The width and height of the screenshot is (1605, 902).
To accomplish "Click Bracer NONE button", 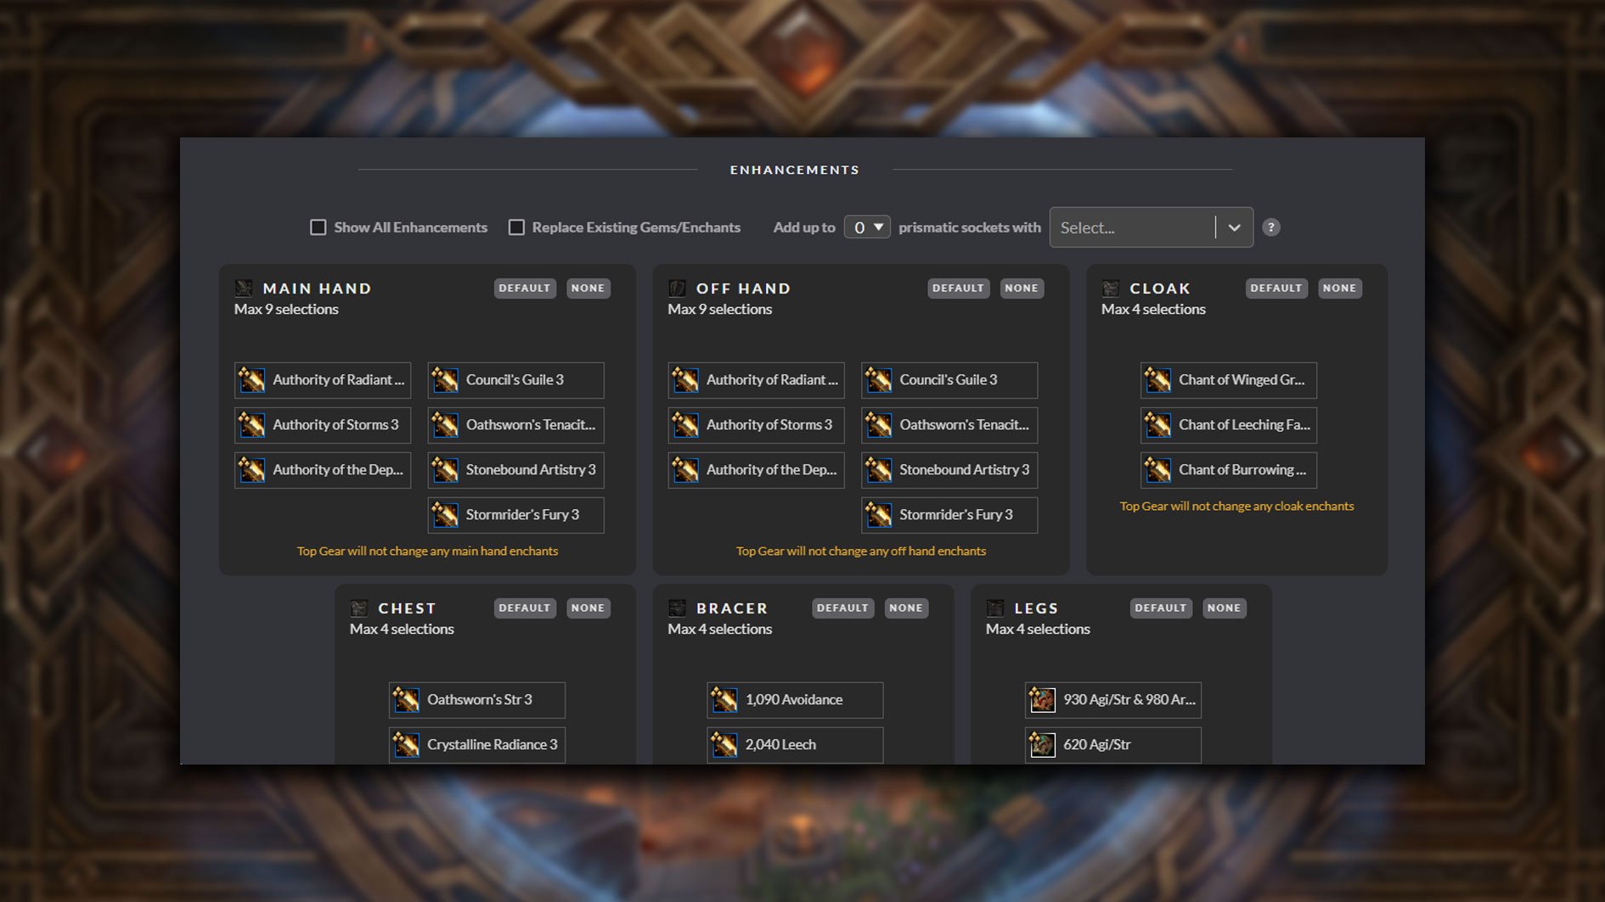I will 906,608.
